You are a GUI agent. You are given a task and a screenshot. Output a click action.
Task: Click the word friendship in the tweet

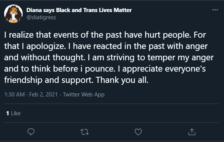[23, 80]
